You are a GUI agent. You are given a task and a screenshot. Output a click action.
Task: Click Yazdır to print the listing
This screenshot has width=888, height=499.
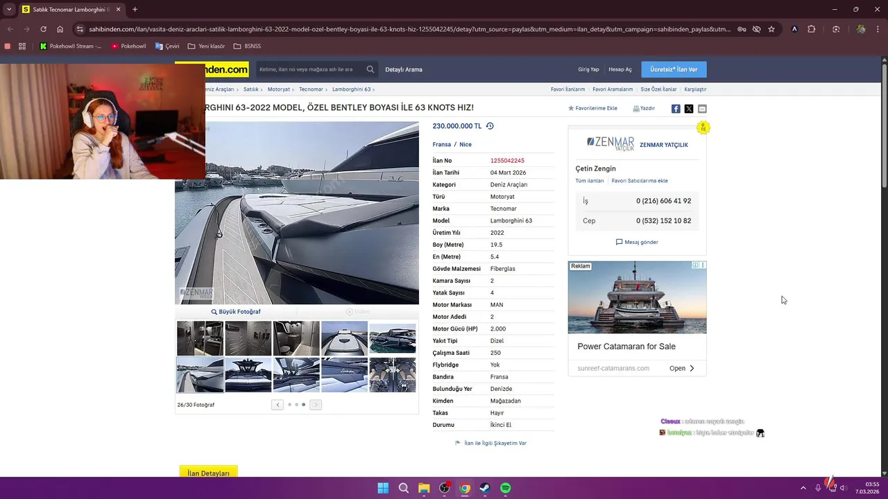(x=644, y=109)
